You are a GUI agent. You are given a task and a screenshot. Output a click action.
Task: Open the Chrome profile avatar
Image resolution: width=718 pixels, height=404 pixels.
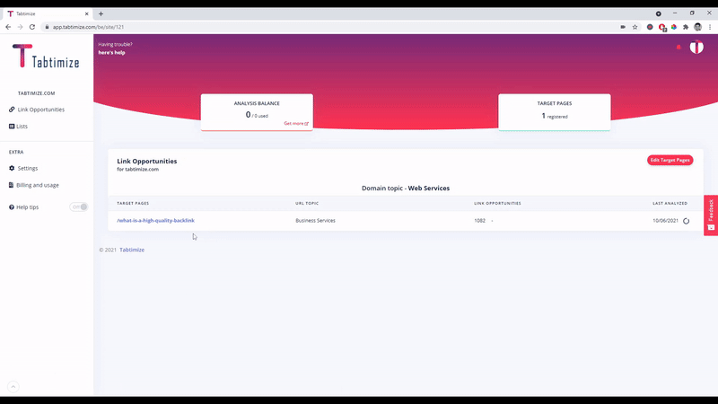click(698, 27)
